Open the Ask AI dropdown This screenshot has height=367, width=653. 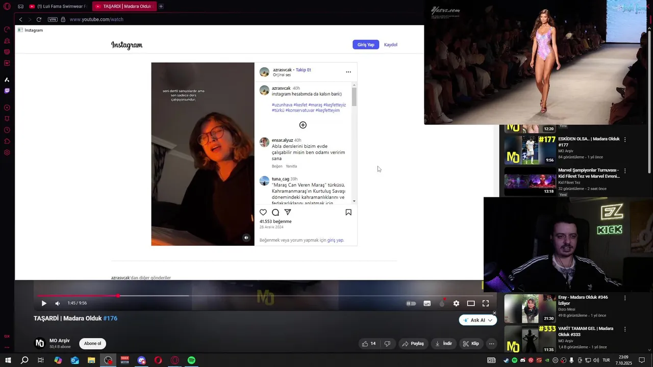coord(478,320)
